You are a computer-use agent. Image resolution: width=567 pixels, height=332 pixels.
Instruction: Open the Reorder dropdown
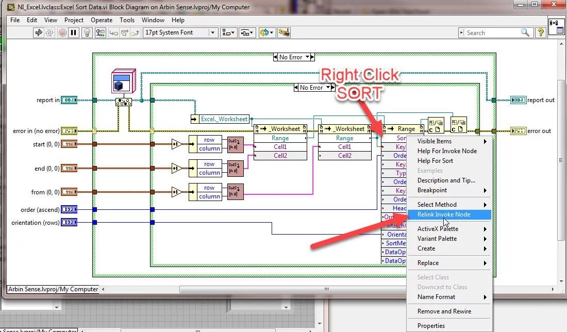click(x=266, y=33)
